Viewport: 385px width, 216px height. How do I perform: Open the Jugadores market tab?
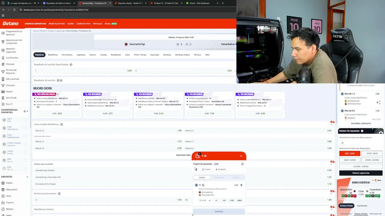pyautogui.click(x=81, y=55)
